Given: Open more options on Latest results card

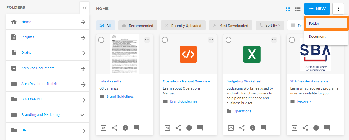Looking at the screenshot, I should (x=147, y=40).
